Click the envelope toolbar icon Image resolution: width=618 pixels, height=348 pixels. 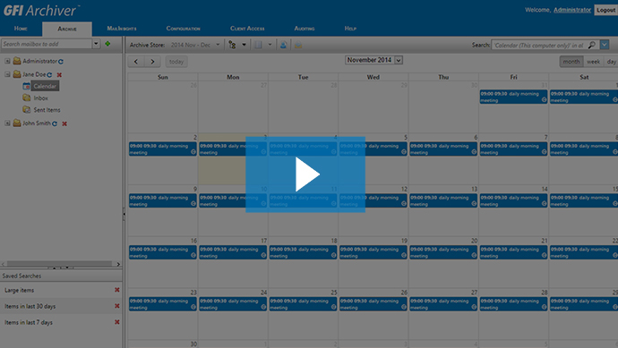tap(298, 45)
